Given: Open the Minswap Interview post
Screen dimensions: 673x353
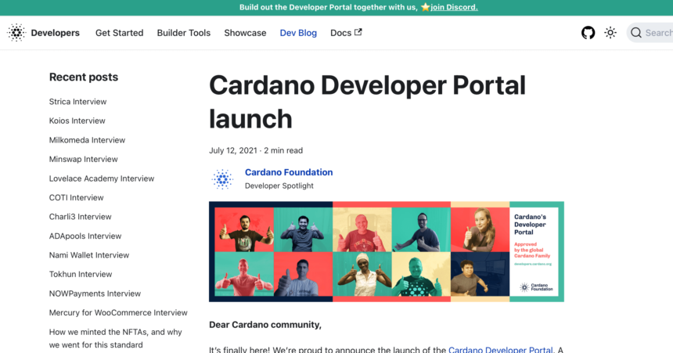Looking at the screenshot, I should 83,160.
